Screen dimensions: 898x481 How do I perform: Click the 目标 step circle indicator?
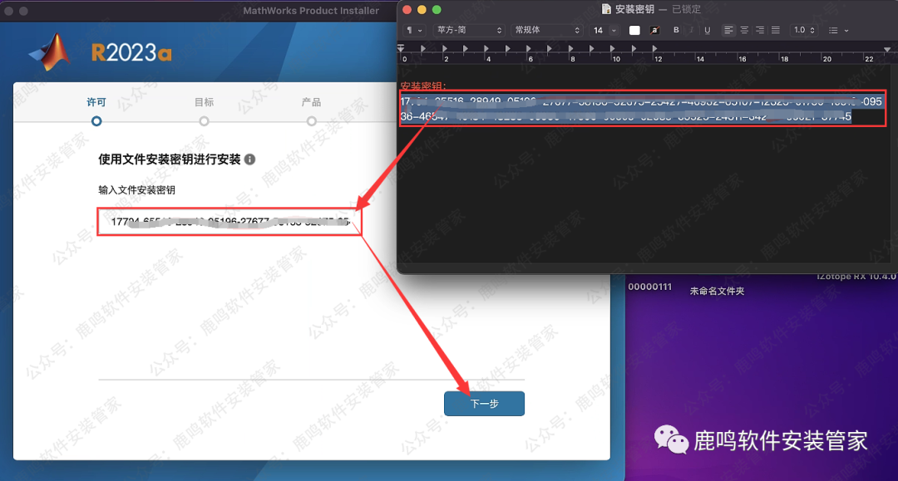pos(204,121)
